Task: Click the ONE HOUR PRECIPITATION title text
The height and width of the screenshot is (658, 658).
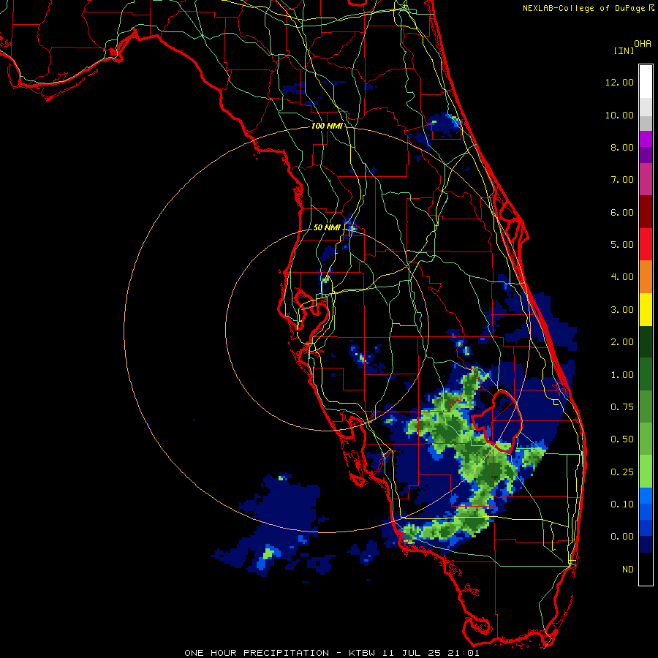Action: 257,653
